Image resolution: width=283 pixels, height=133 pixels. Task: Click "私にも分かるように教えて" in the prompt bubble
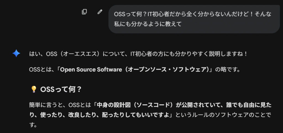148,24
